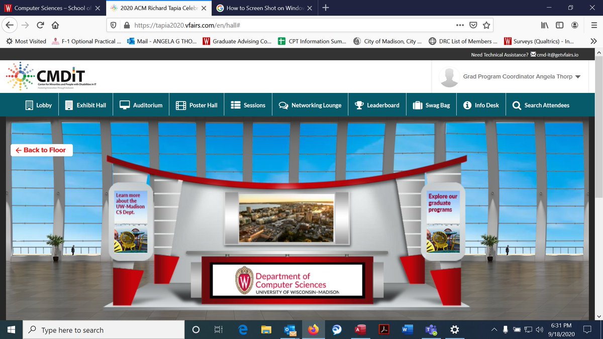Click Department of Computer Sciences booth sign
Image resolution: width=603 pixels, height=339 pixels.
click(287, 280)
